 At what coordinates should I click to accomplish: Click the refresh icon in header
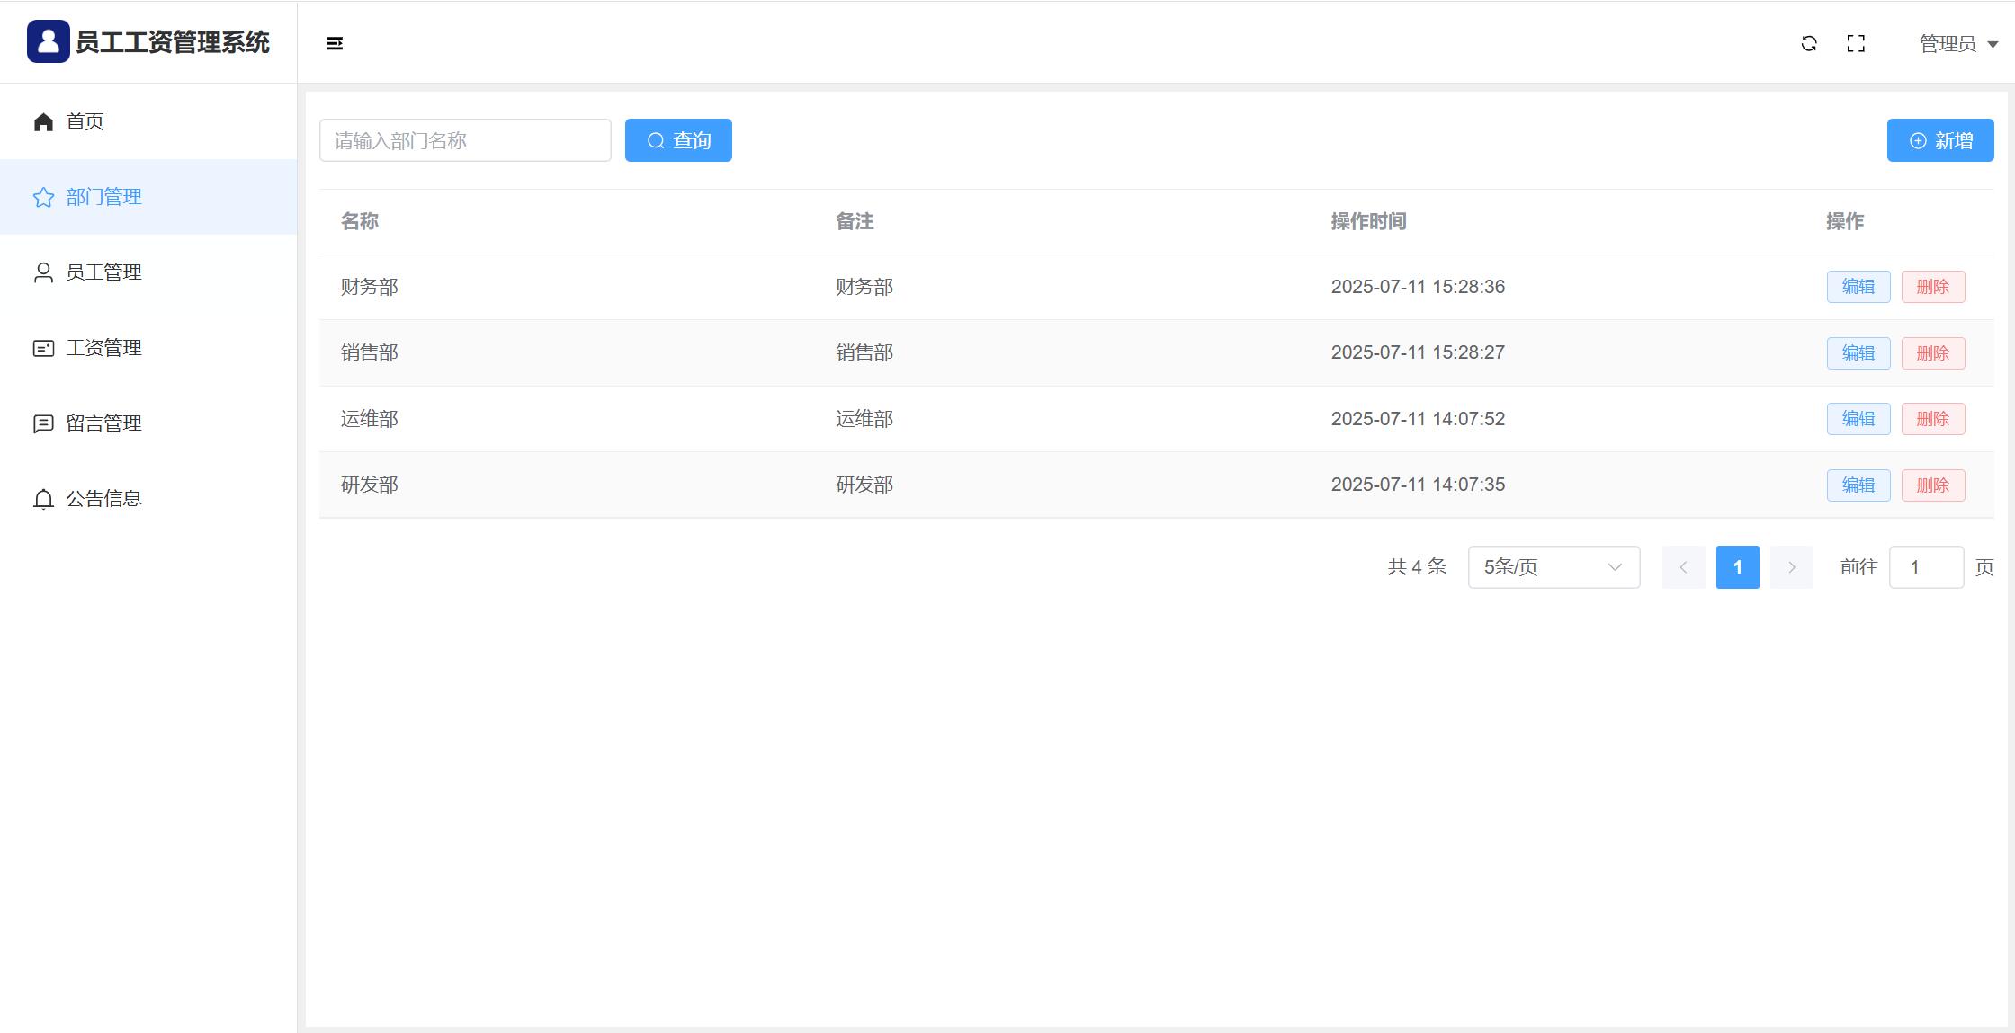pos(1809,43)
